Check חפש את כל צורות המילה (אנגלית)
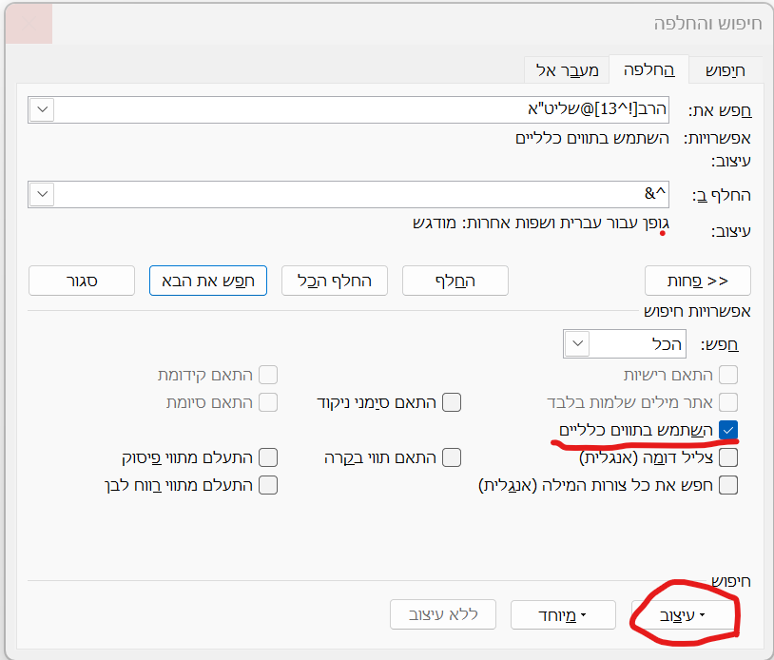 point(728,485)
